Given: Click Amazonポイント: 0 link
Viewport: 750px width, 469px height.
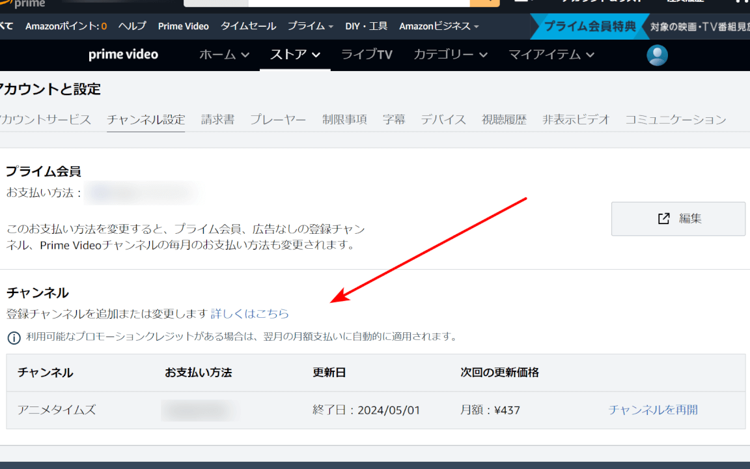Looking at the screenshot, I should tap(66, 26).
